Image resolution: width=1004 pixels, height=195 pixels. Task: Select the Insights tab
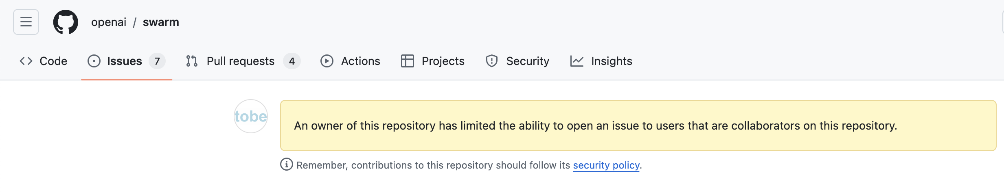pyautogui.click(x=612, y=61)
